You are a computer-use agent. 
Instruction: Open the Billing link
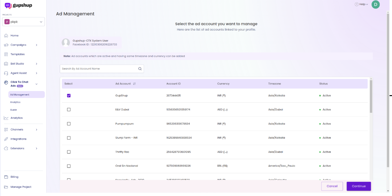tap(14, 177)
